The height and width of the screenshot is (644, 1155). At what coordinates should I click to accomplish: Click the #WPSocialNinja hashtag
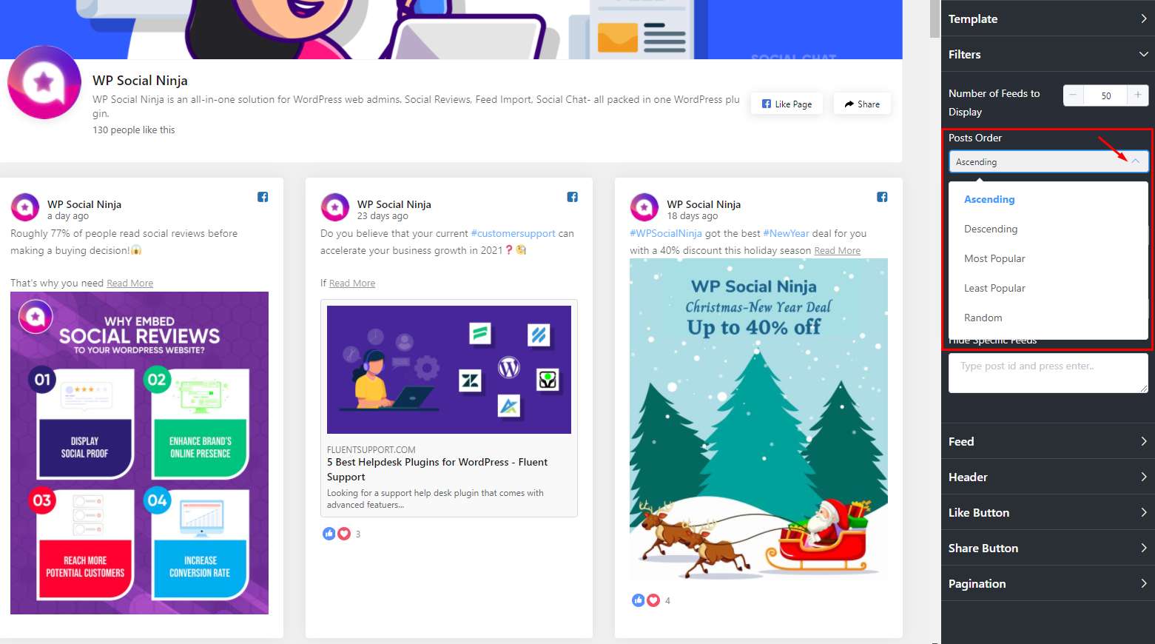(x=666, y=233)
